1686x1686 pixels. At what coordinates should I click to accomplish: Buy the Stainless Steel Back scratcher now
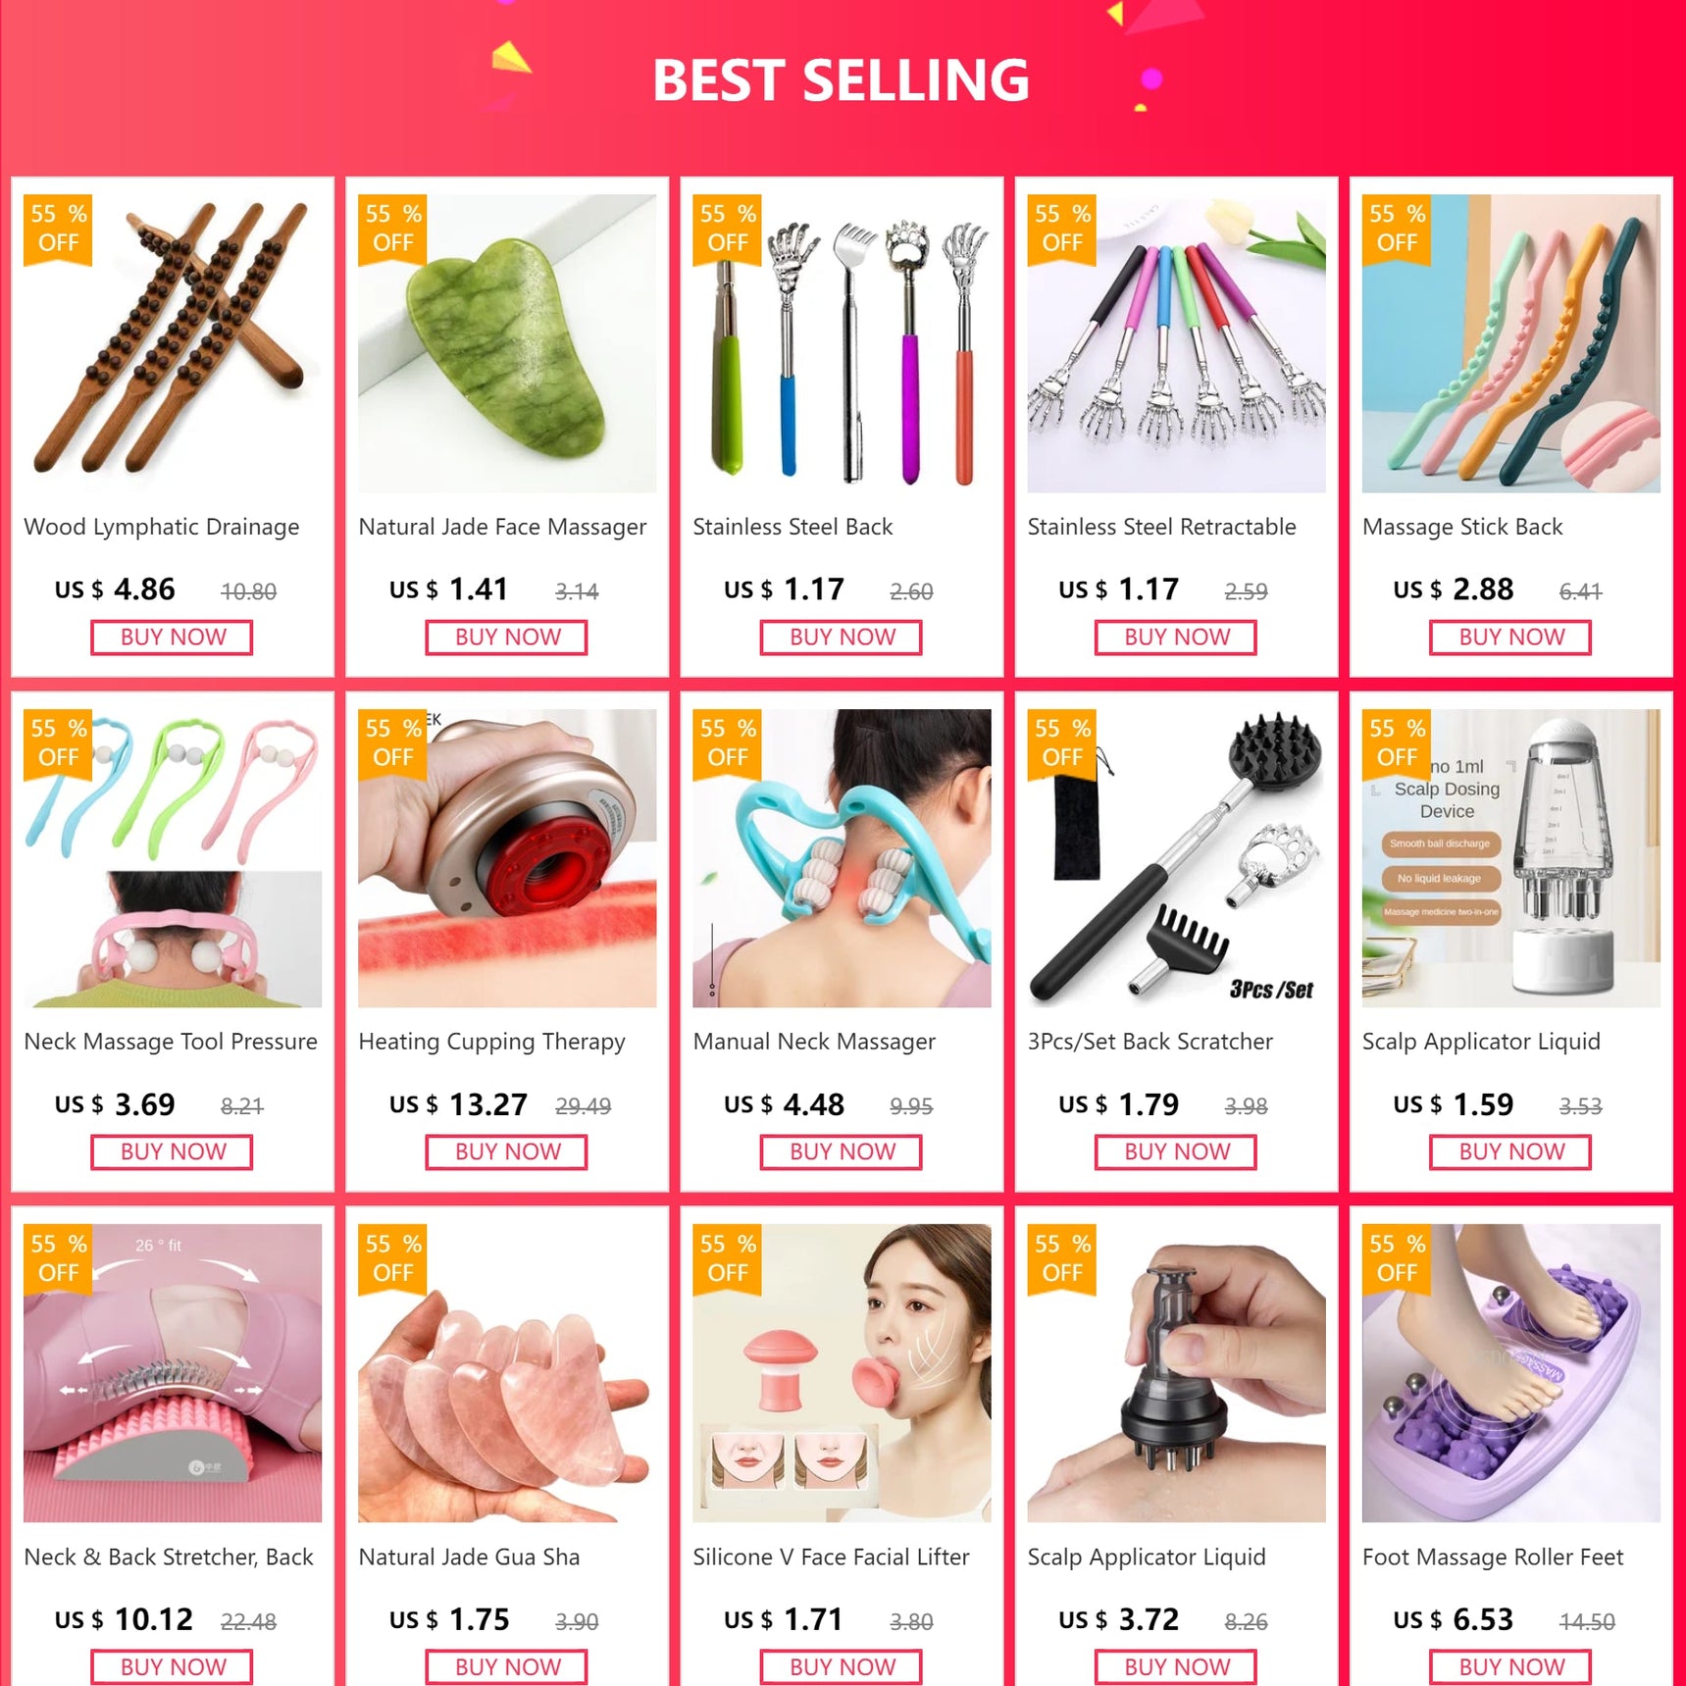[842, 638]
